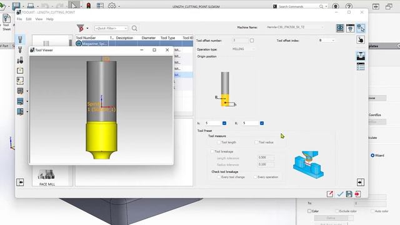Open the dropdown arrow next to Save icon
400x225 pixels.
click(23, 6)
